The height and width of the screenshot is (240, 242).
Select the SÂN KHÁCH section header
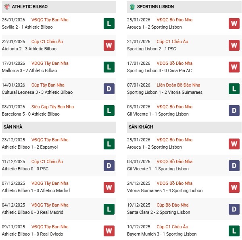tap(142, 127)
